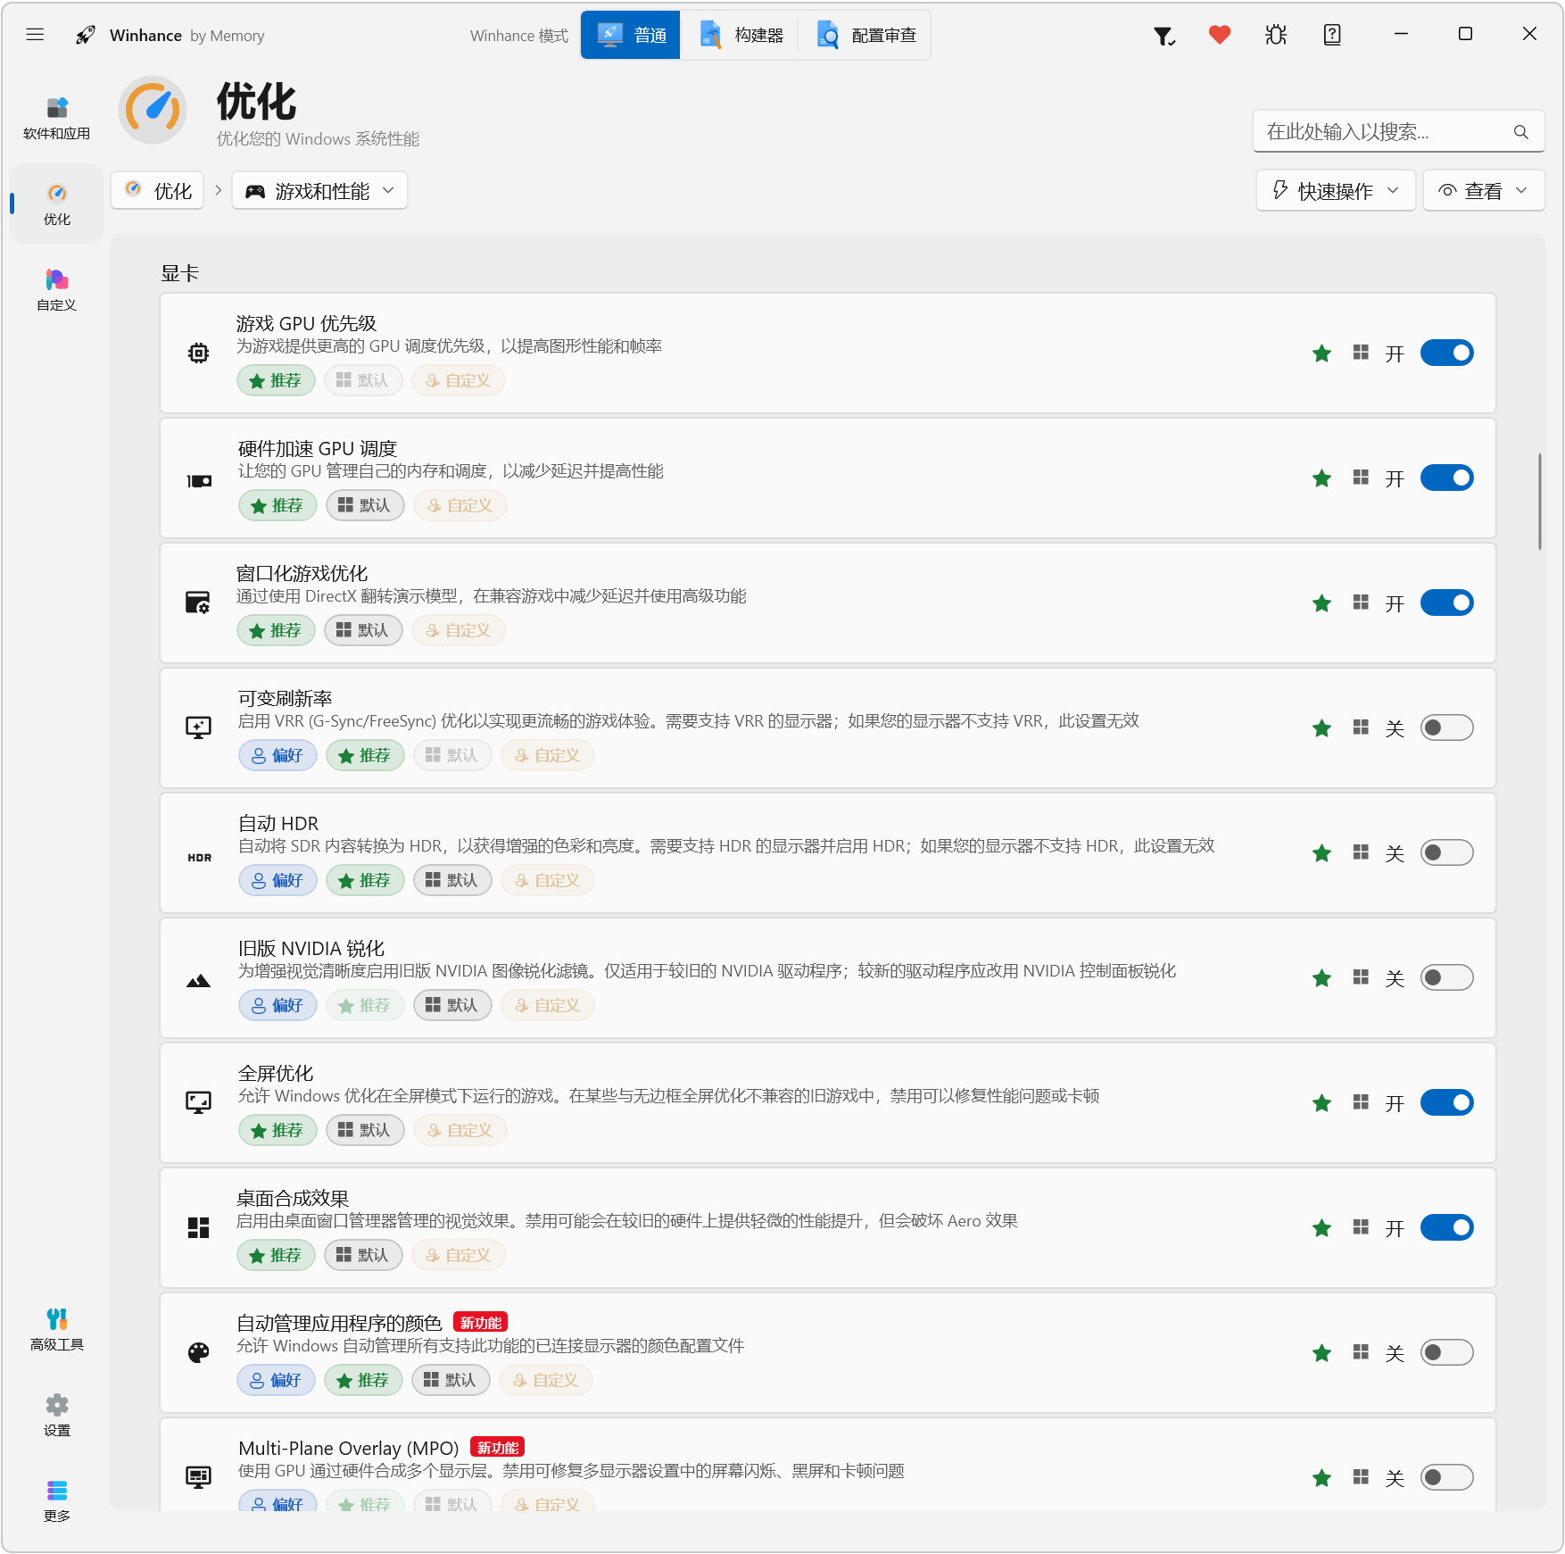Screen dimensions: 1565x1554
Task: Enable 自动 HDR switch
Action: 1446,852
